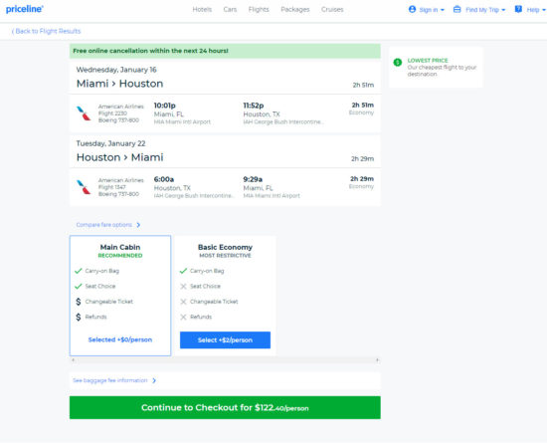Click the green Lowest Price dollar icon

click(398, 63)
